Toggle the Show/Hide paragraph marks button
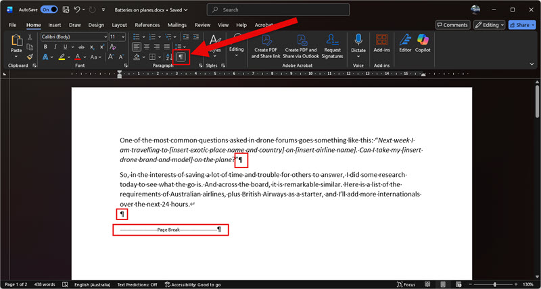Image resolution: width=541 pixels, height=289 pixels. point(181,57)
